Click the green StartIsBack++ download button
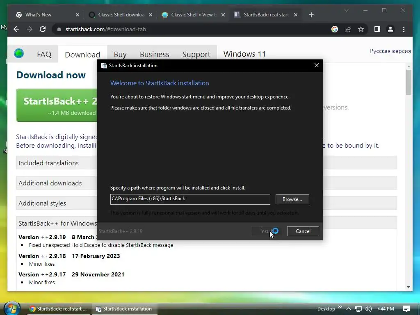 tap(57, 105)
